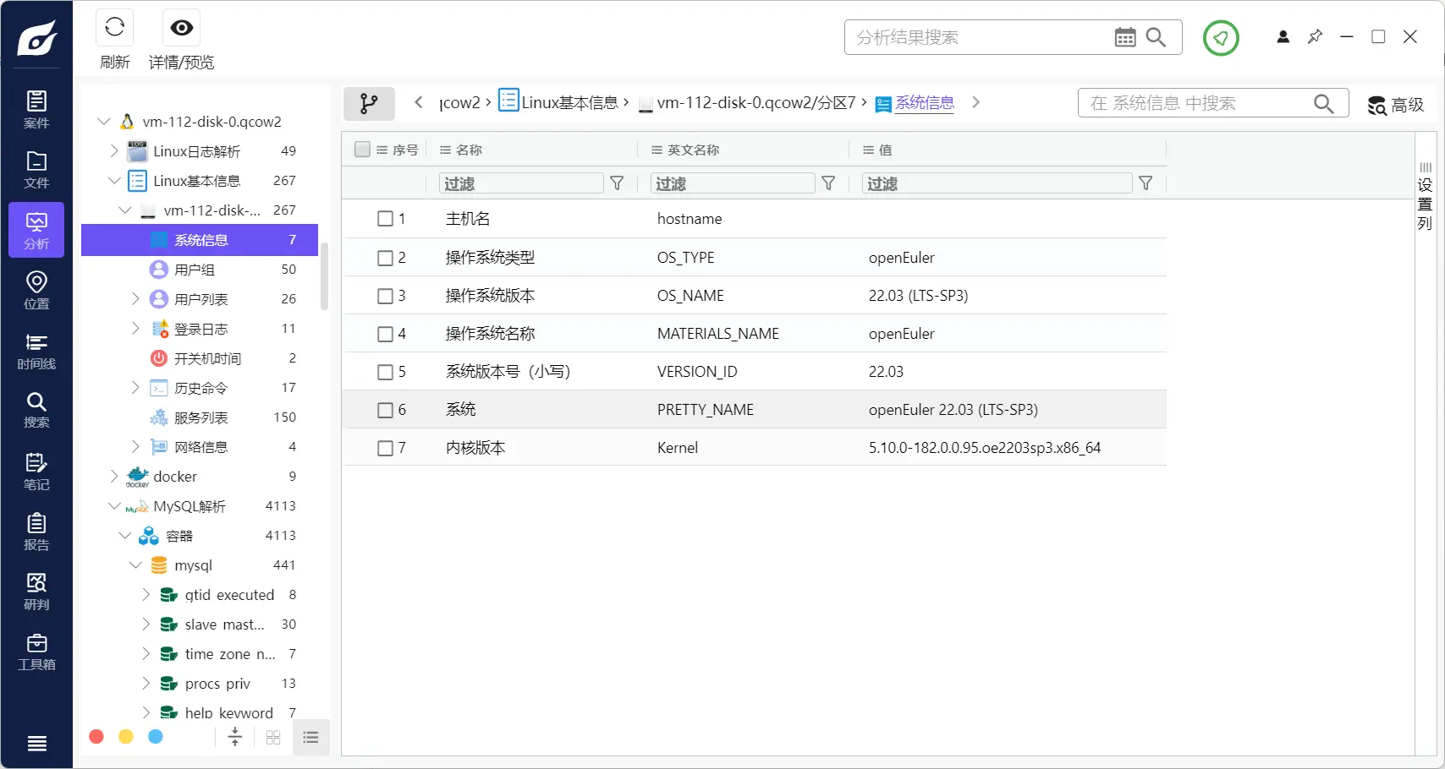The width and height of the screenshot is (1445, 769).
Task: Expand the 历史命令 node
Action: point(135,388)
